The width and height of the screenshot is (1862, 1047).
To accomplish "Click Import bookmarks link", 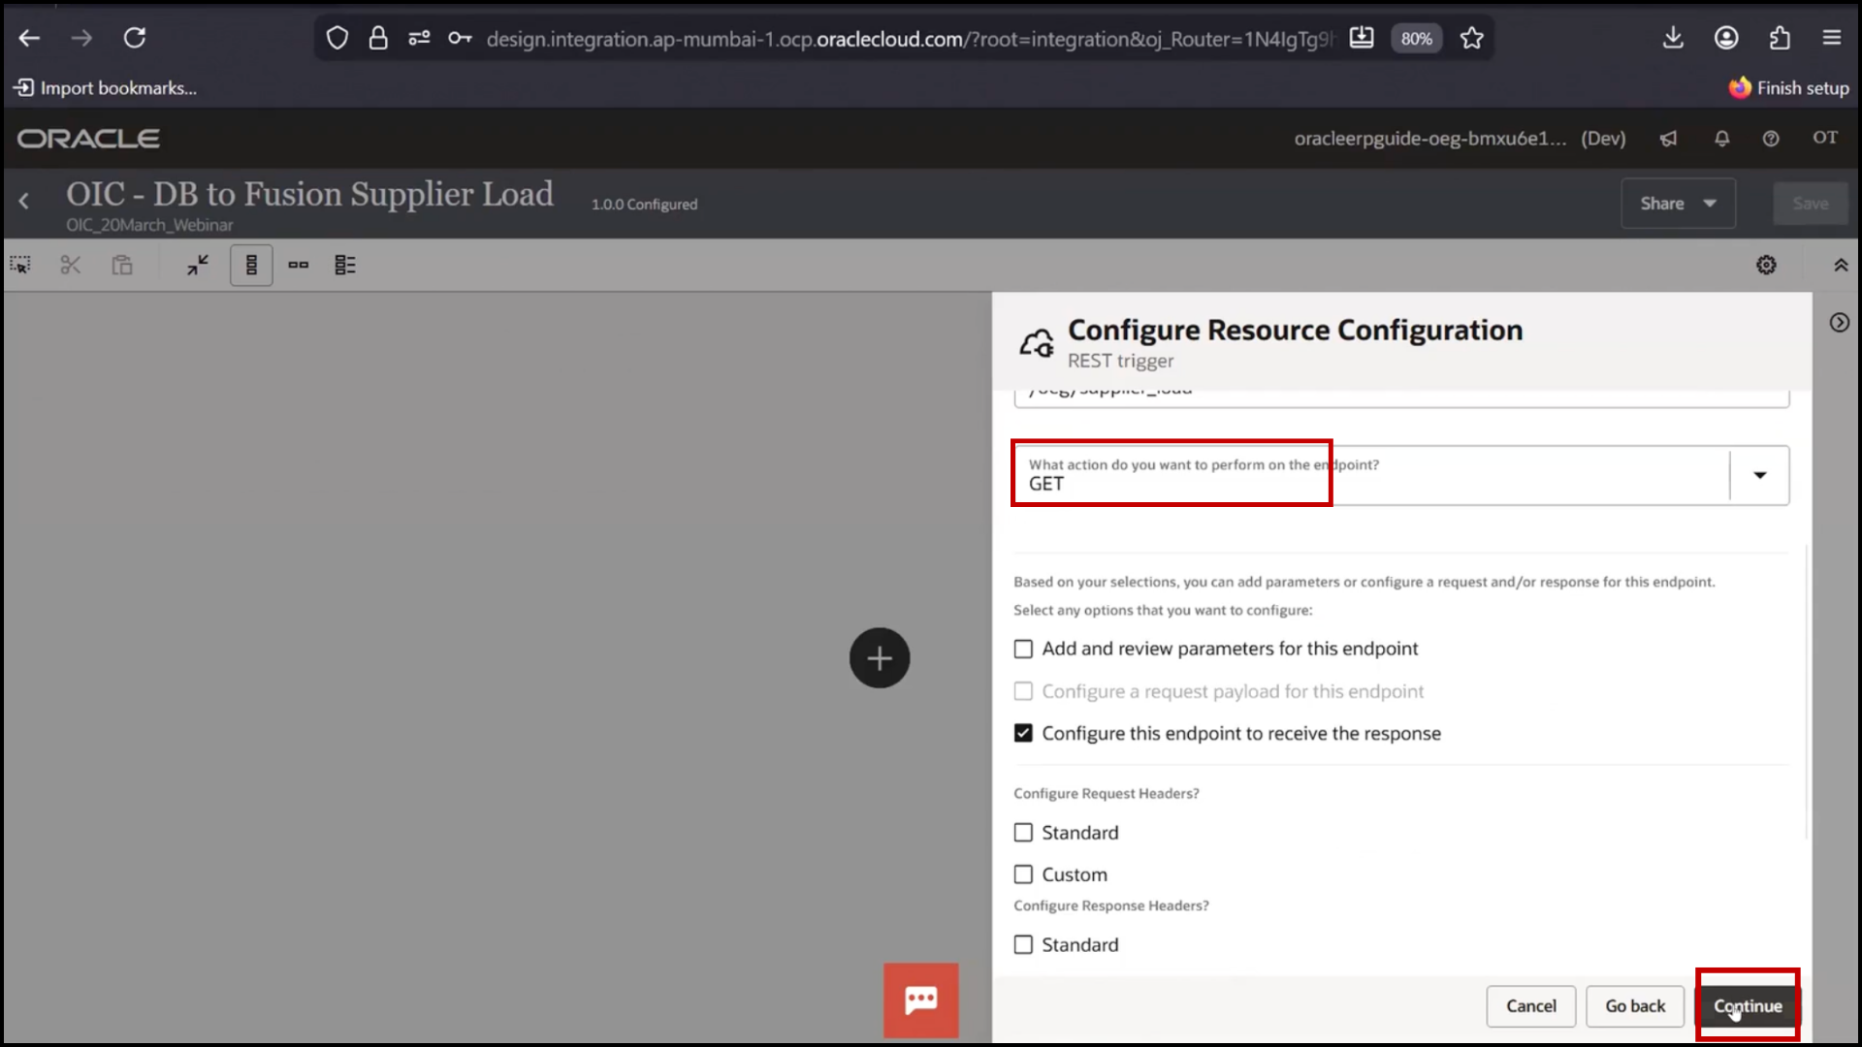I will point(105,88).
